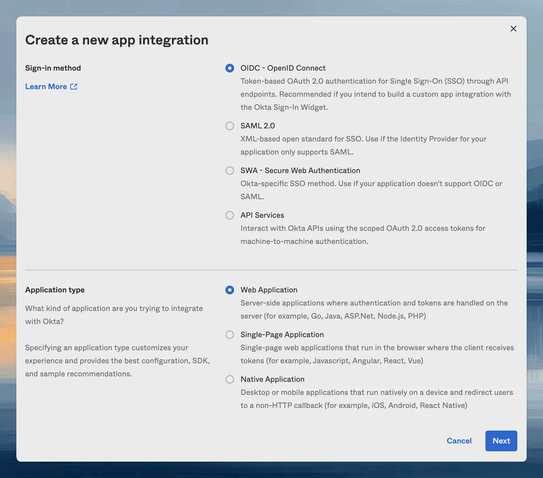Click the SWA description text
The height and width of the screenshot is (478, 543).
[371, 184]
